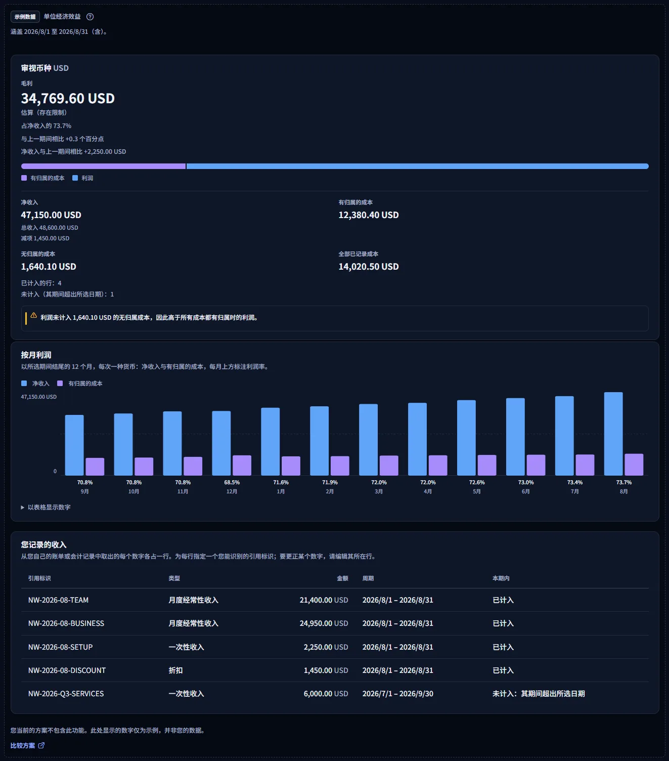This screenshot has width=669, height=761.
Task: Click the 未计入：其期间超出所选日期 status cell
Action: click(539, 694)
